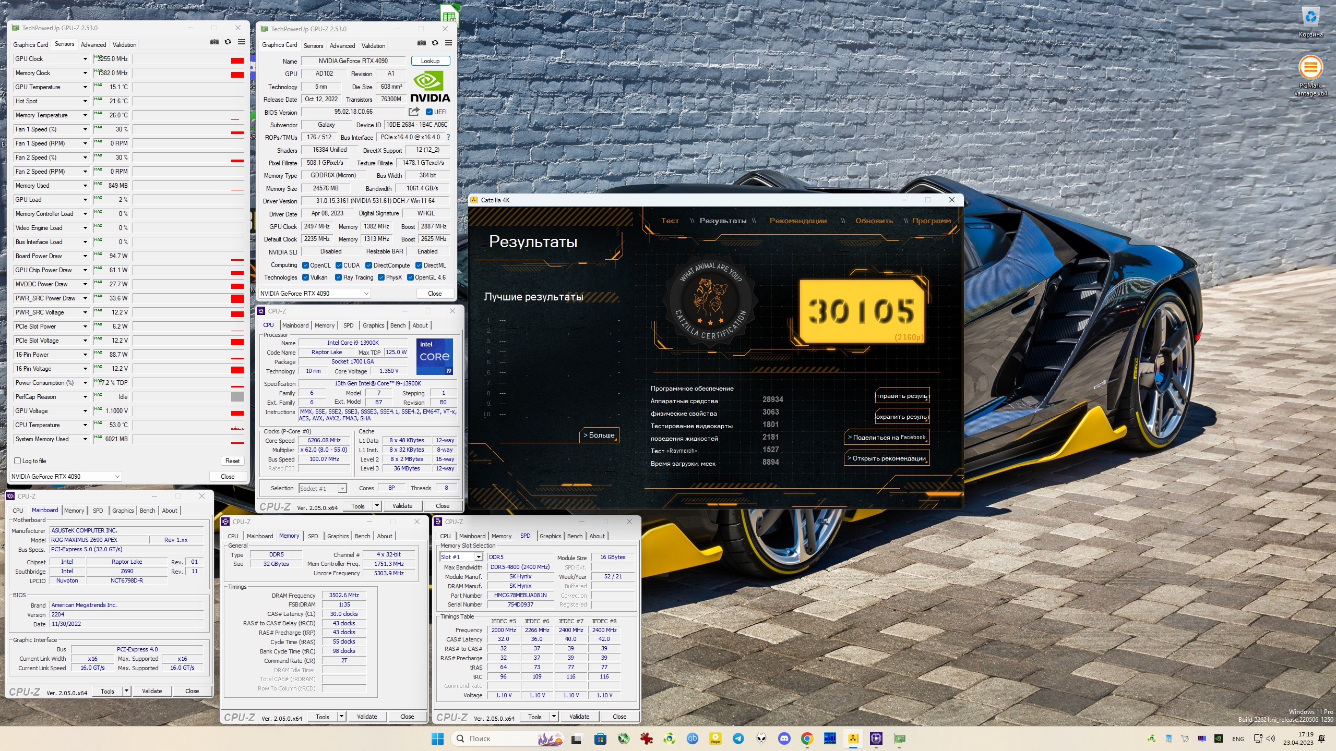This screenshot has width=1336, height=751.
Task: Click the BIOS version share/export icon
Action: tap(414, 112)
